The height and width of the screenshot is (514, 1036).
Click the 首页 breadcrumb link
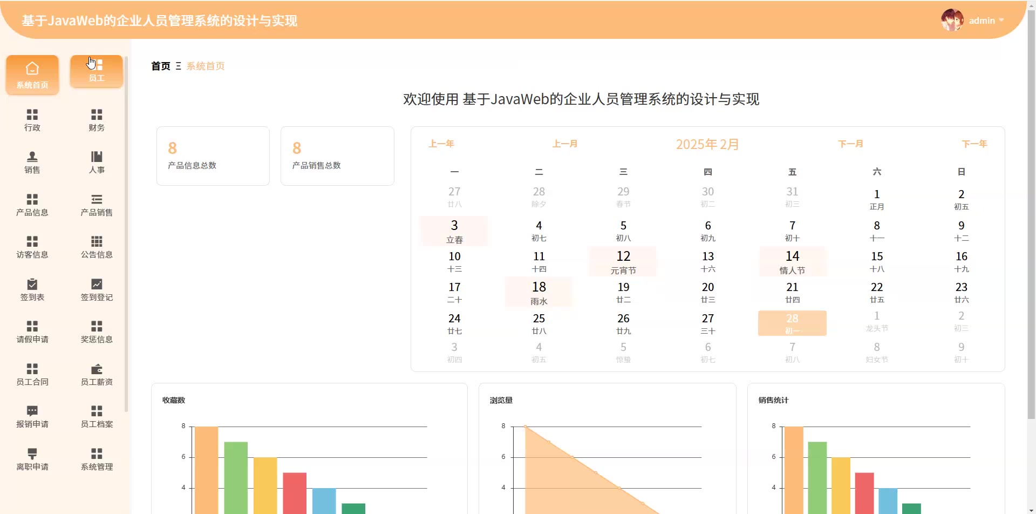161,66
